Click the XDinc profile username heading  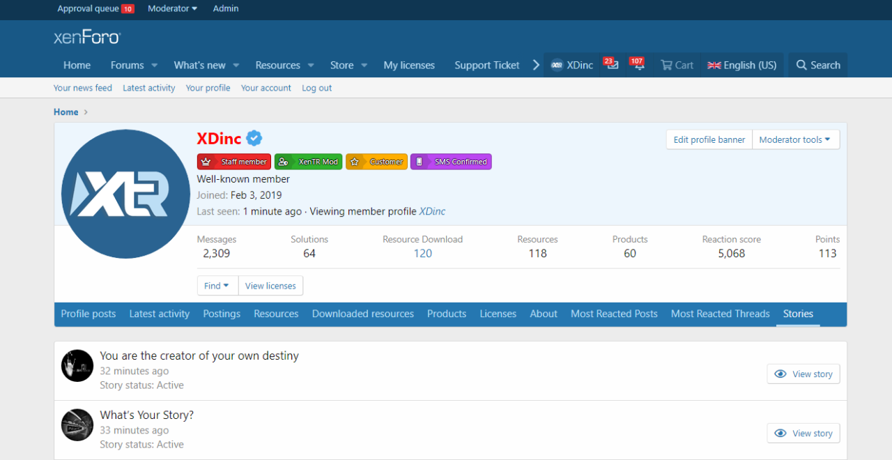(x=219, y=138)
